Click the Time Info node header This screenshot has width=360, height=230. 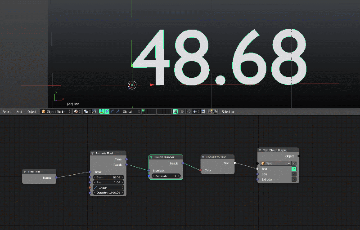tap(39, 172)
